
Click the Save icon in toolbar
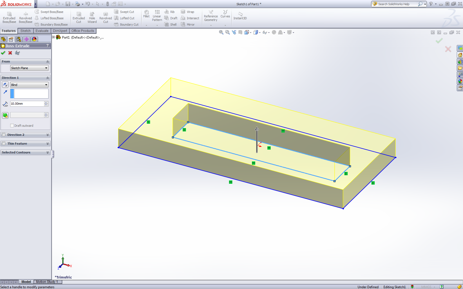[68, 4]
